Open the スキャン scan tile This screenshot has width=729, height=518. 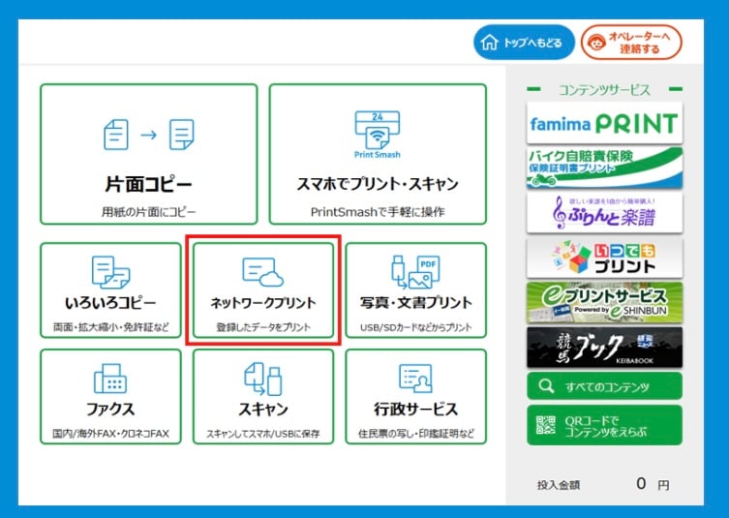click(x=263, y=397)
